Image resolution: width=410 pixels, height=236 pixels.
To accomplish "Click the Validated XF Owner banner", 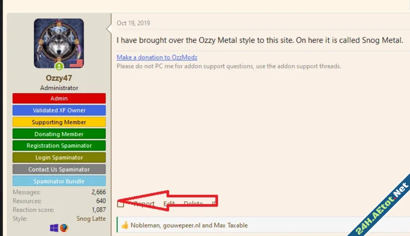I will [59, 110].
